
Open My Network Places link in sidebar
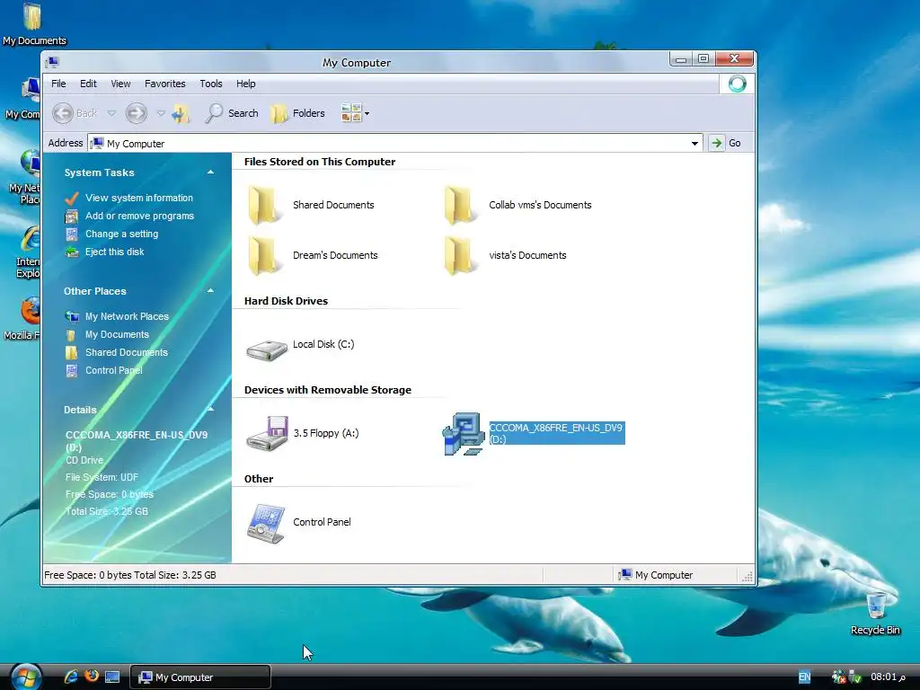tap(127, 316)
